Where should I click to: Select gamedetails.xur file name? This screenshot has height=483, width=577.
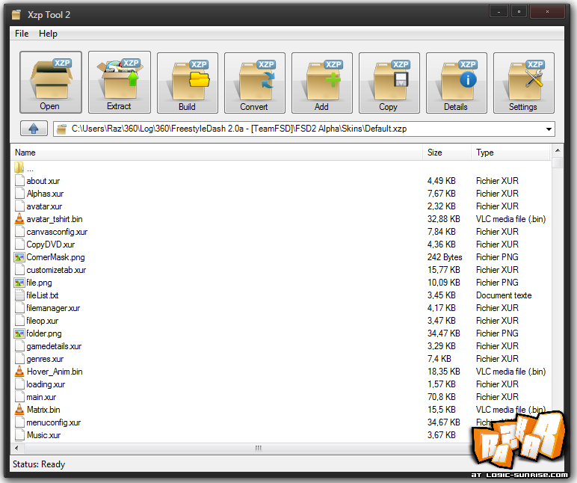pyautogui.click(x=54, y=346)
